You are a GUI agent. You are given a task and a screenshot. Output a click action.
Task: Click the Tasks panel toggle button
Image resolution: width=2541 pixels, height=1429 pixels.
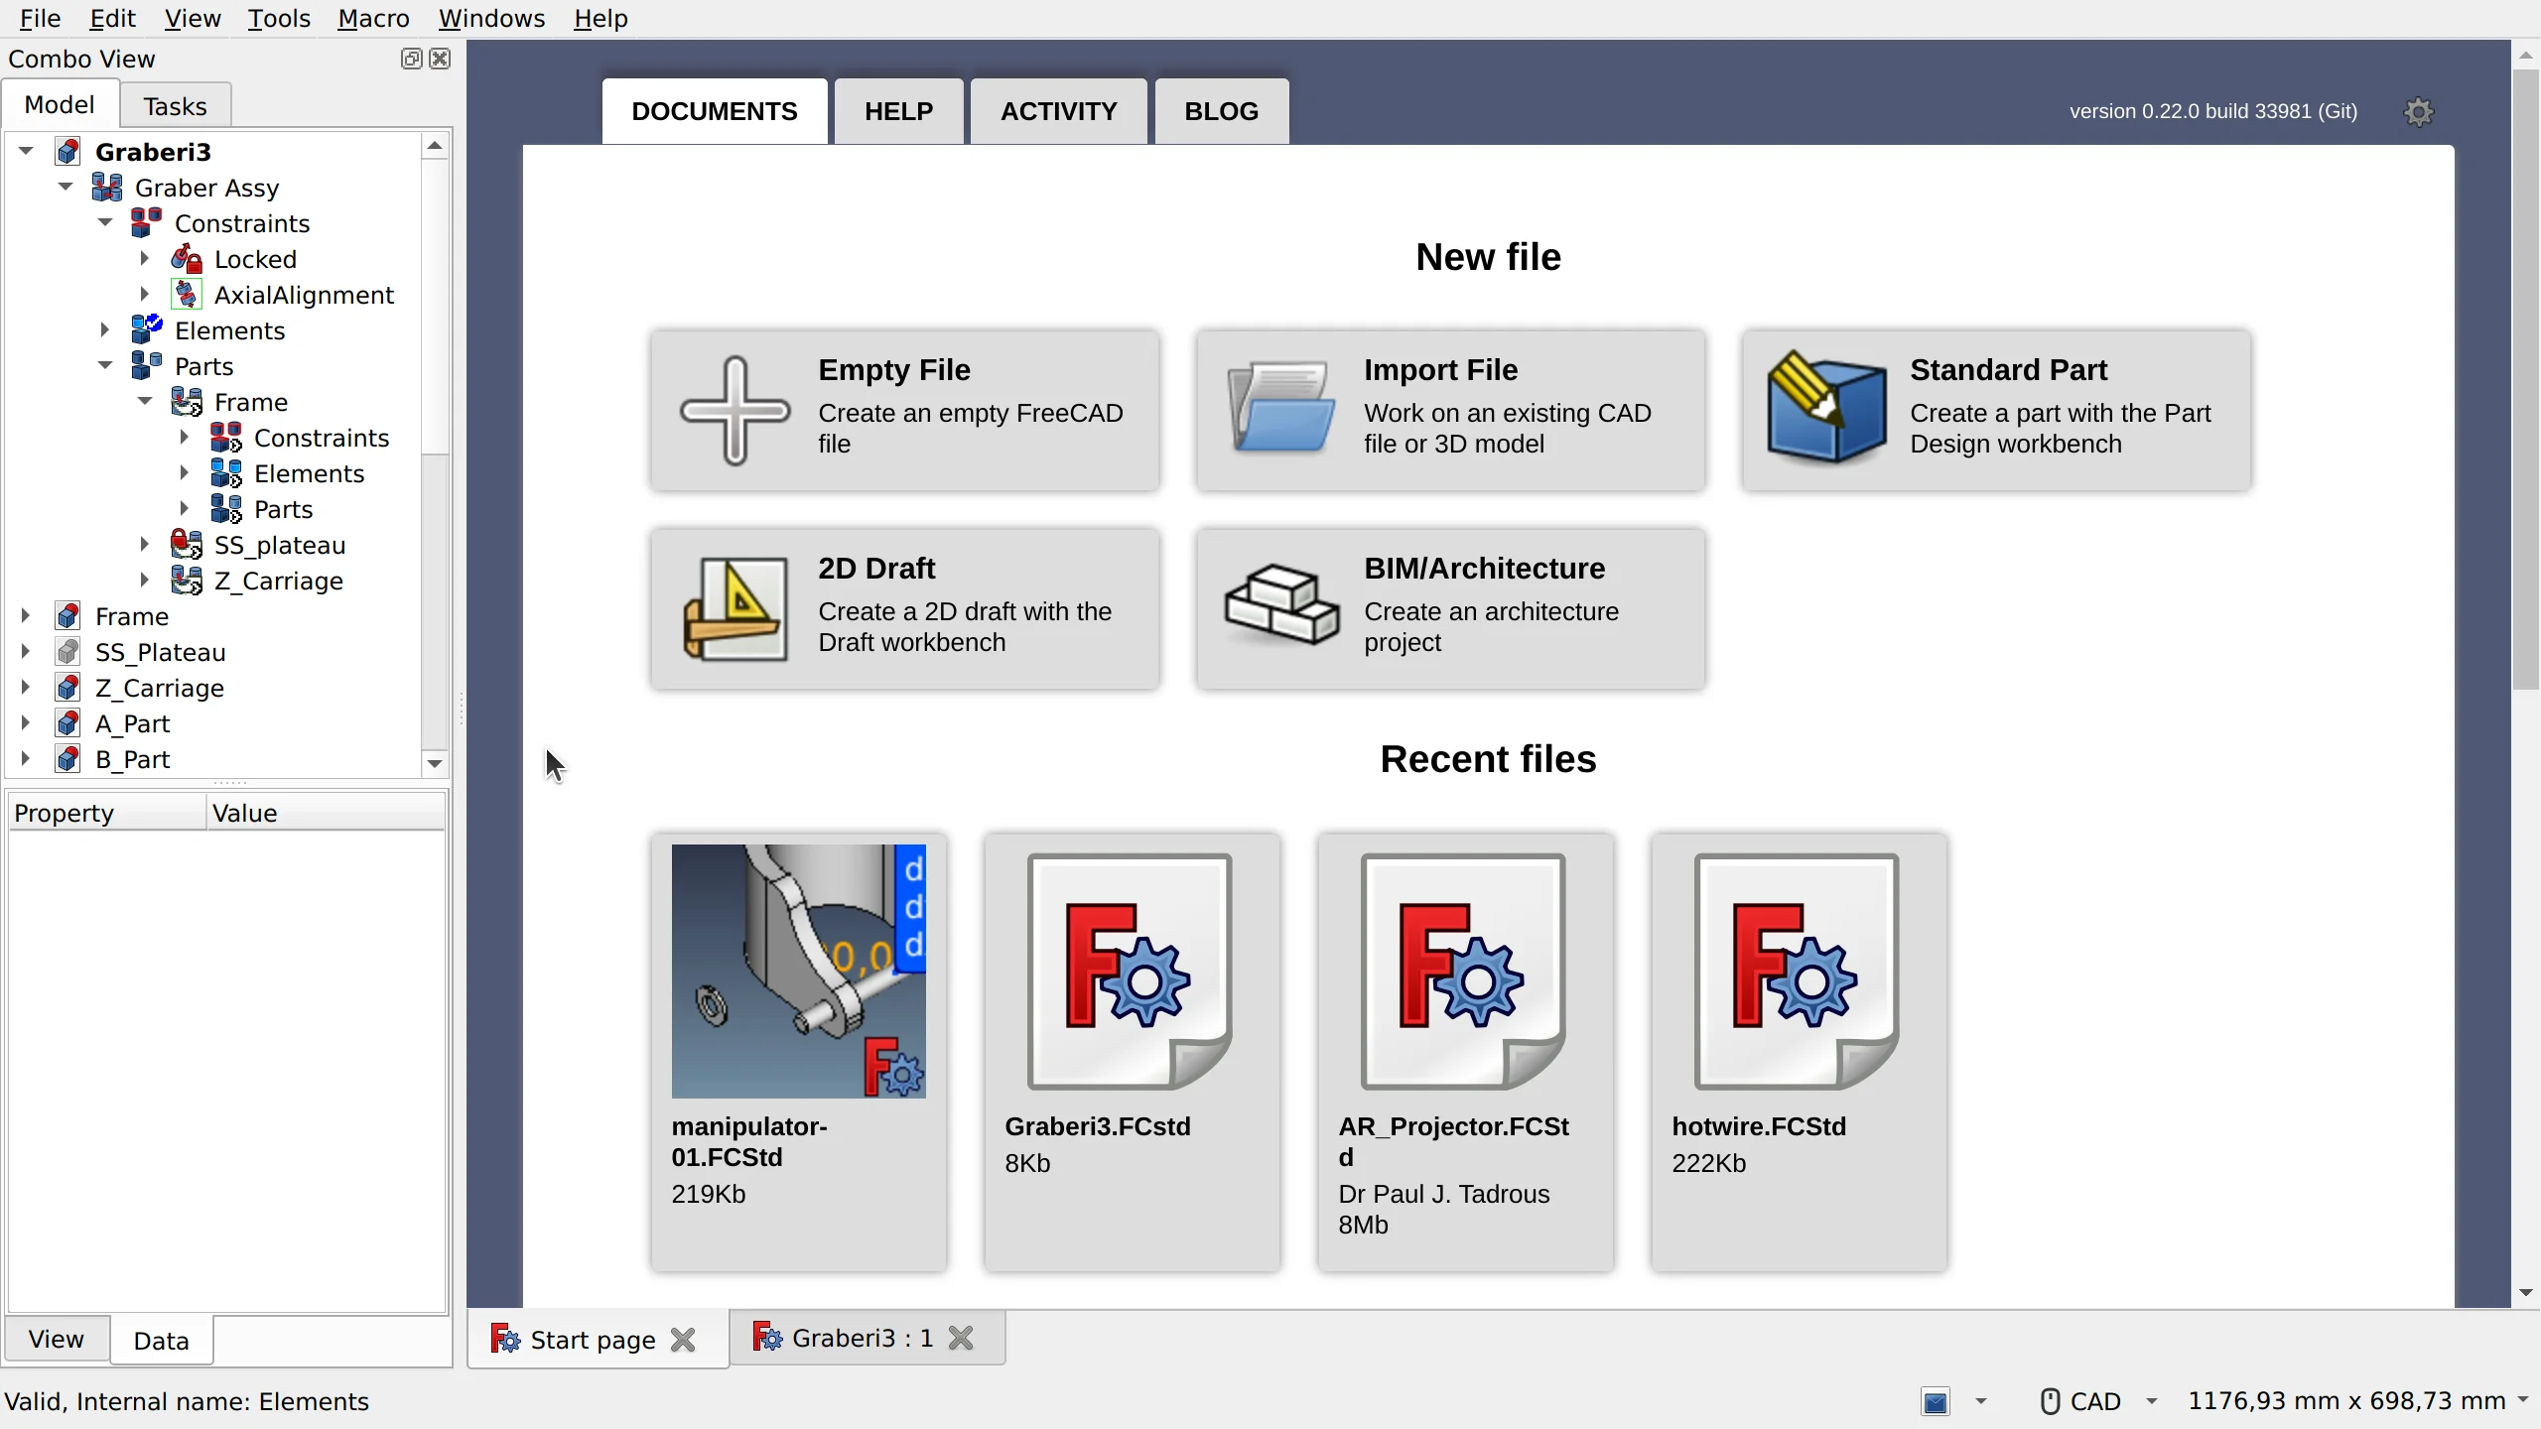[x=173, y=104]
